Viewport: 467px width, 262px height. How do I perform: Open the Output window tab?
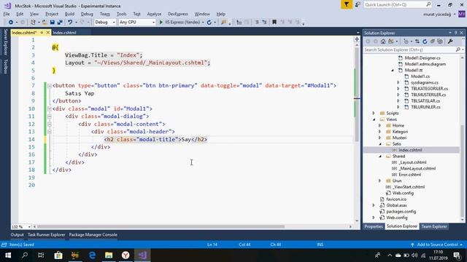17,234
